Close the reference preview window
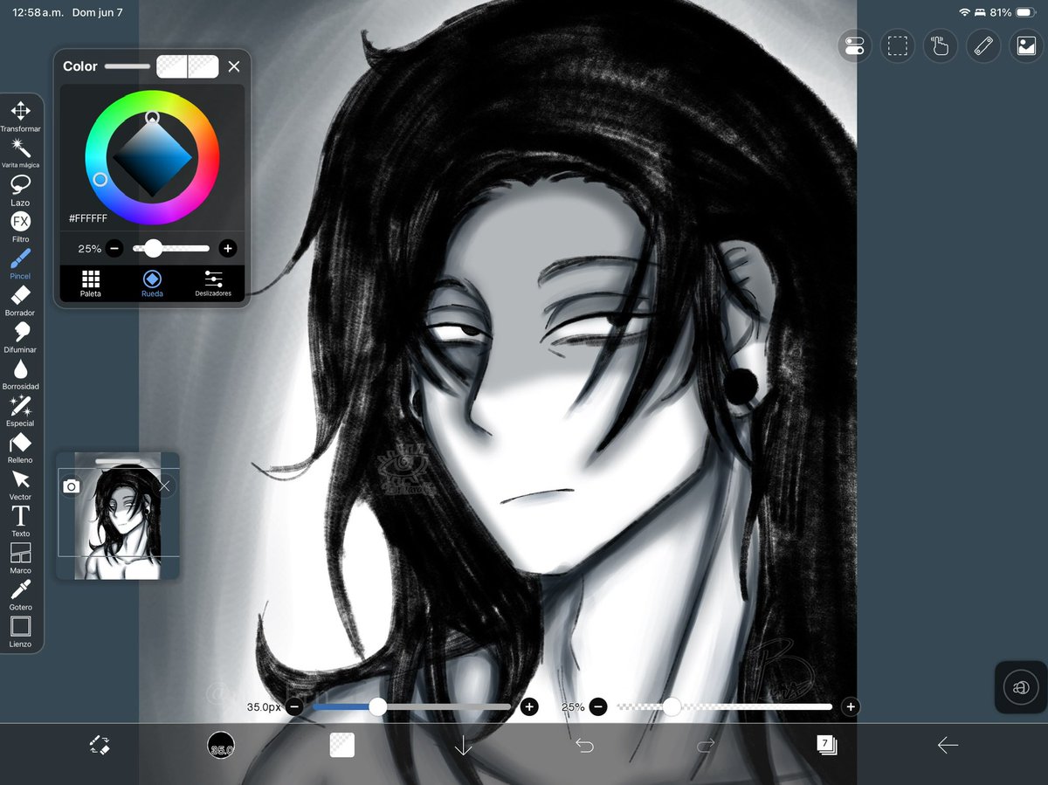Image resolution: width=1048 pixels, height=785 pixels. [x=165, y=486]
